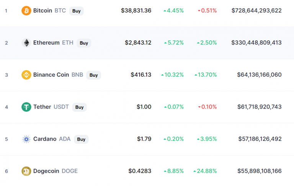Buy Ethereum using the Buy button

pyautogui.click(x=84, y=43)
